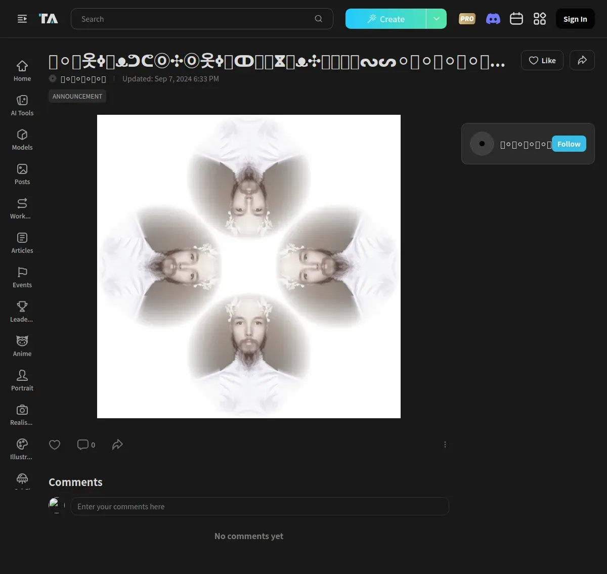Click the No comments yet text
607x574 pixels.
(x=249, y=536)
